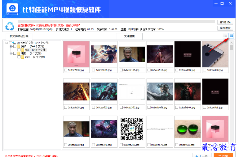Select the fiery warrior thumbnail 0x8ceabb8.jpg
Viewport: 239px width, 157px height.
pyautogui.click(x=76, y=91)
